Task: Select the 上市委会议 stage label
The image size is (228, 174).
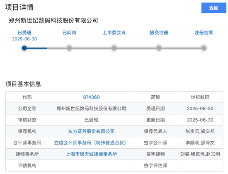Action: point(114,33)
